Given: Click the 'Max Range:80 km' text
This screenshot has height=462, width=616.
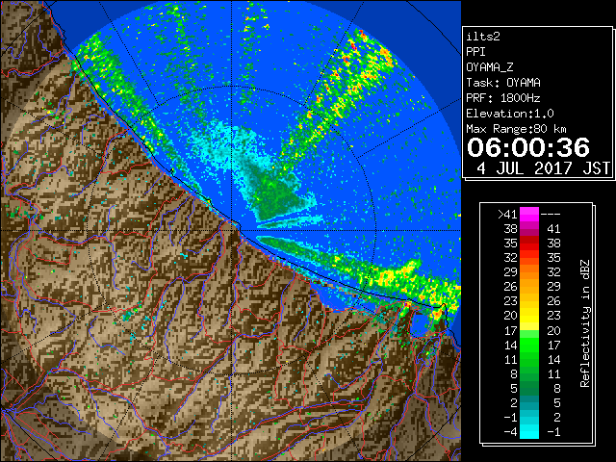Looking at the screenshot, I should coord(516,129).
